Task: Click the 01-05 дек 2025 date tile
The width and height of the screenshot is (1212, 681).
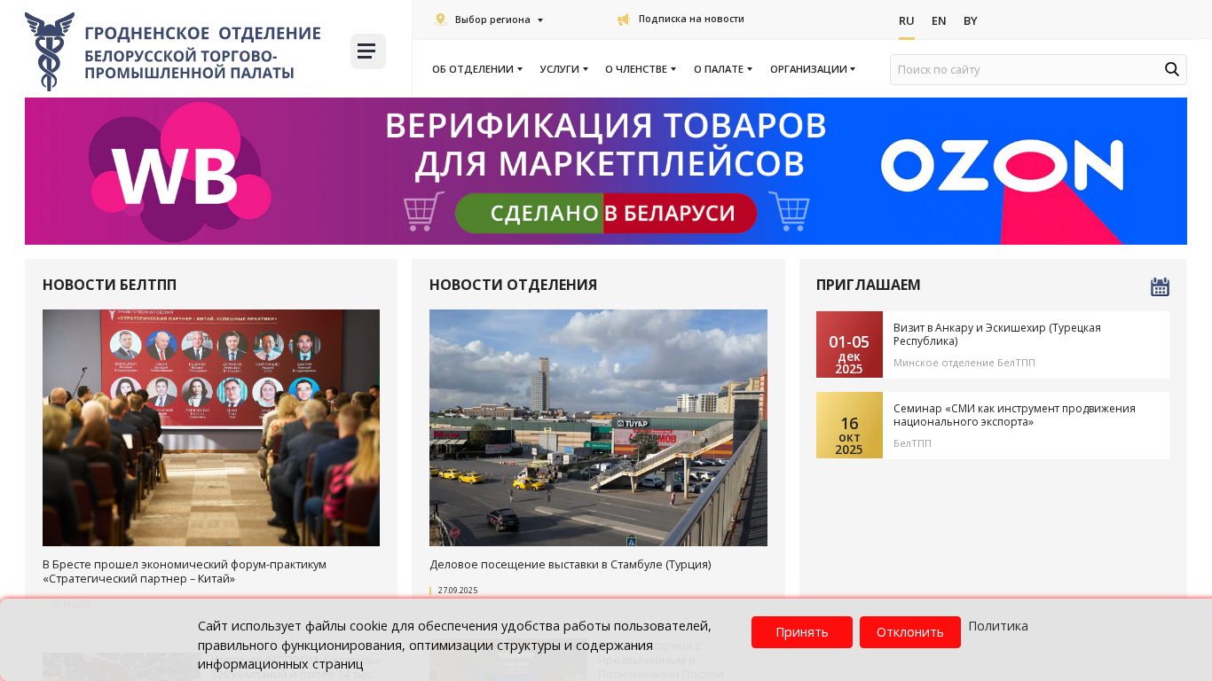Action: tap(849, 345)
